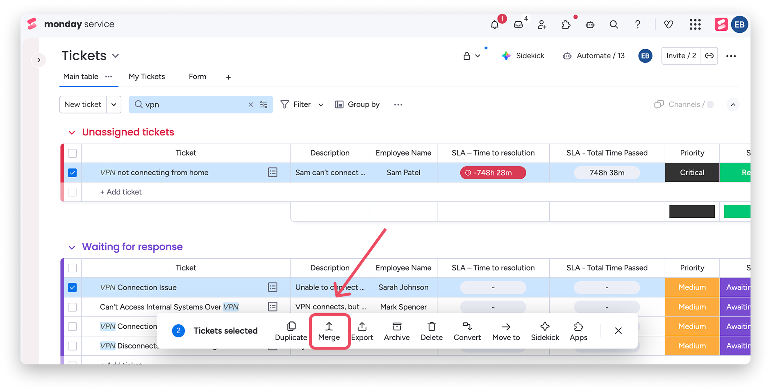Viewport: 771px width, 391px height.
Task: Switch to the My Tickets tab
Action: coord(147,77)
